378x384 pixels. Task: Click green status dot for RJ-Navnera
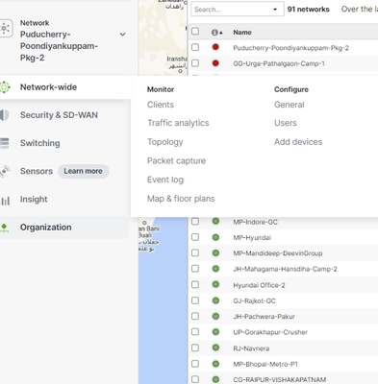[215, 348]
